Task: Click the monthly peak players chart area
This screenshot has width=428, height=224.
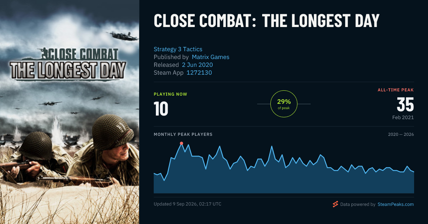Action: [x=284, y=168]
